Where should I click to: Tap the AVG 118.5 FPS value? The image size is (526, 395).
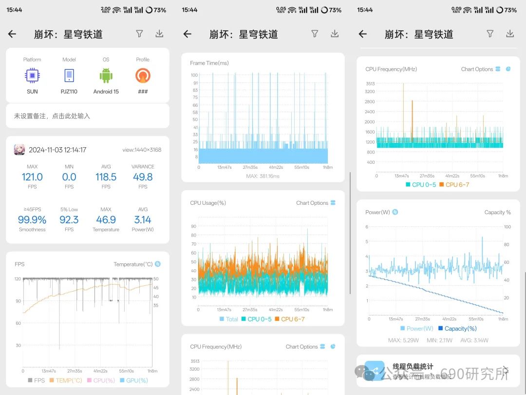coord(106,177)
